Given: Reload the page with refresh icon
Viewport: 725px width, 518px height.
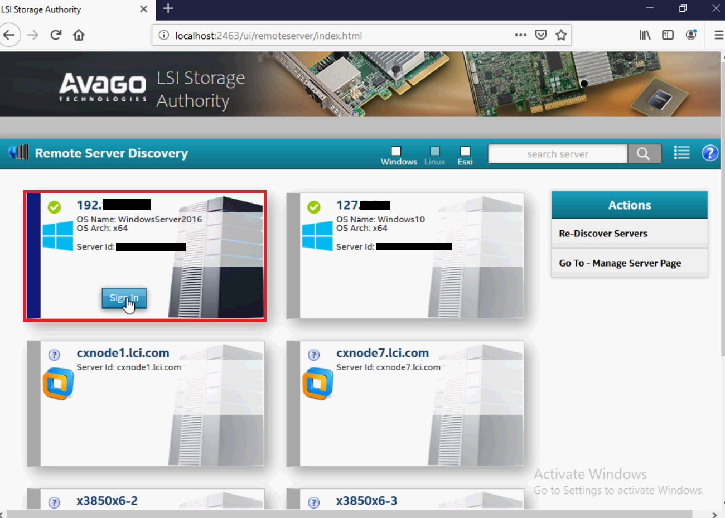Looking at the screenshot, I should tap(56, 35).
